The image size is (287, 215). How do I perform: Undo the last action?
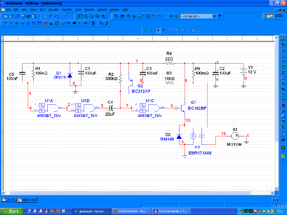[57, 16]
